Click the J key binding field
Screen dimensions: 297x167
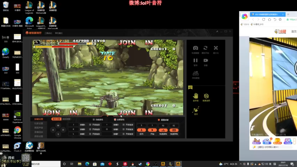pyautogui.click(x=74, y=125)
